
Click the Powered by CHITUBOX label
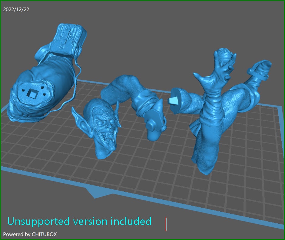30,234
